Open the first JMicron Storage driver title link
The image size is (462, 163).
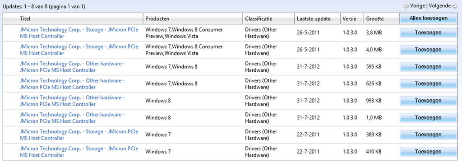79,33
